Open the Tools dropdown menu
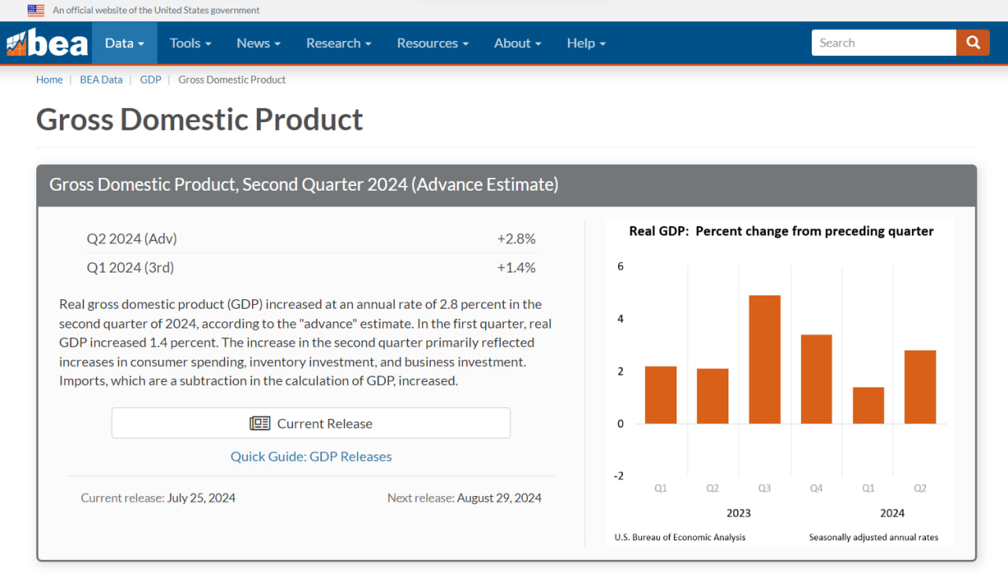Image resolution: width=1008 pixels, height=582 pixels. (x=191, y=43)
